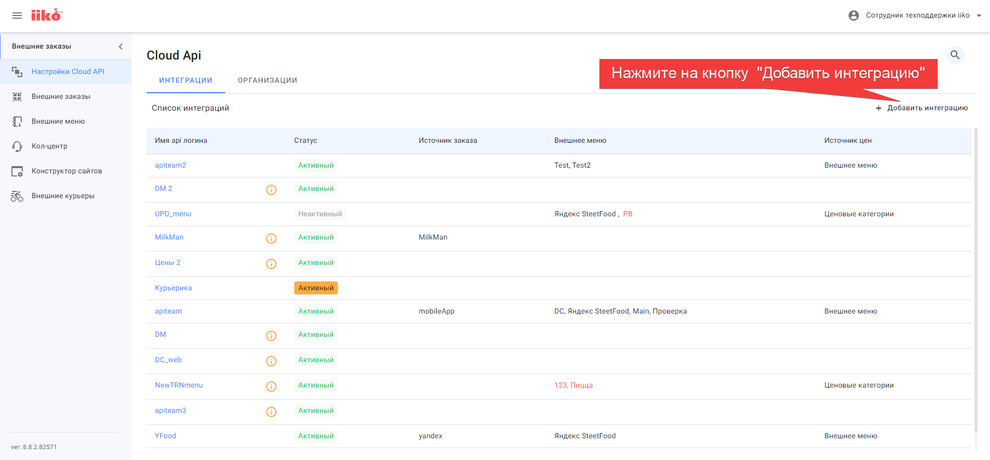The width and height of the screenshot is (990, 460).
Task: Collapse the Внешние заказы sidebar section
Action: pos(121,47)
